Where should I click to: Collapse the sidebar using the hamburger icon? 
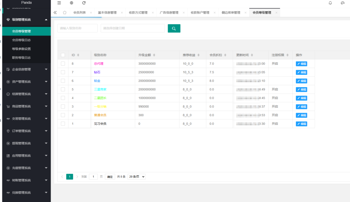pyautogui.click(x=59, y=3)
